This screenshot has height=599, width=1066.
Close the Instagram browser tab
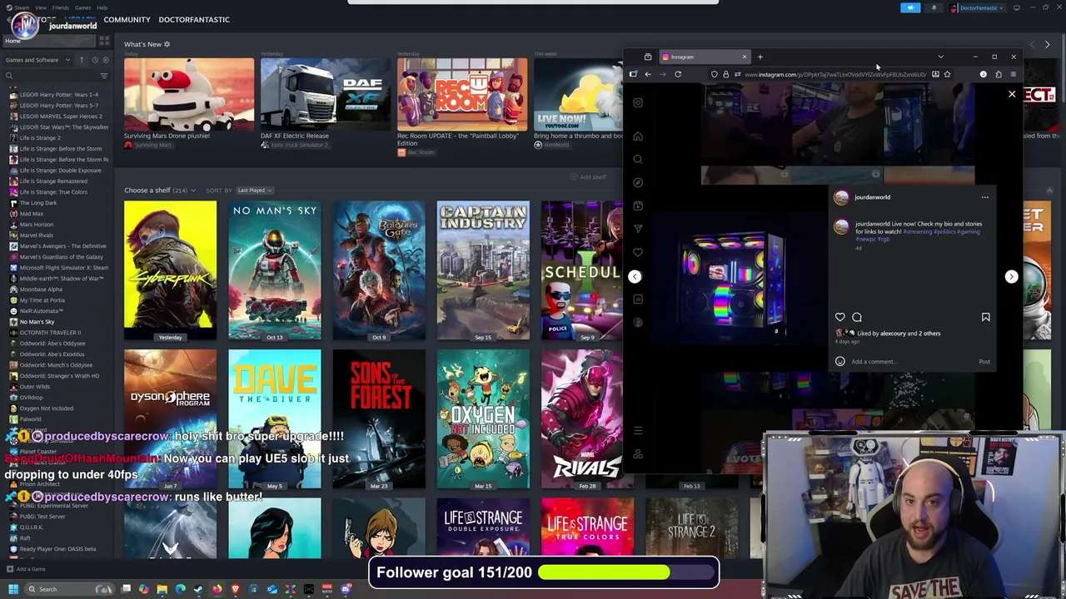[x=745, y=57]
